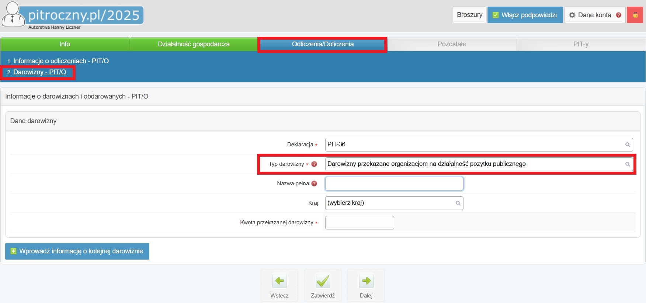The width and height of the screenshot is (646, 303).
Task: Click the red lock icon button
Action: pos(635,15)
